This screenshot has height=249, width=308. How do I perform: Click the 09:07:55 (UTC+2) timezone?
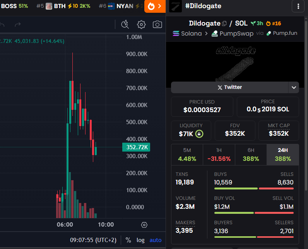pos(93,240)
